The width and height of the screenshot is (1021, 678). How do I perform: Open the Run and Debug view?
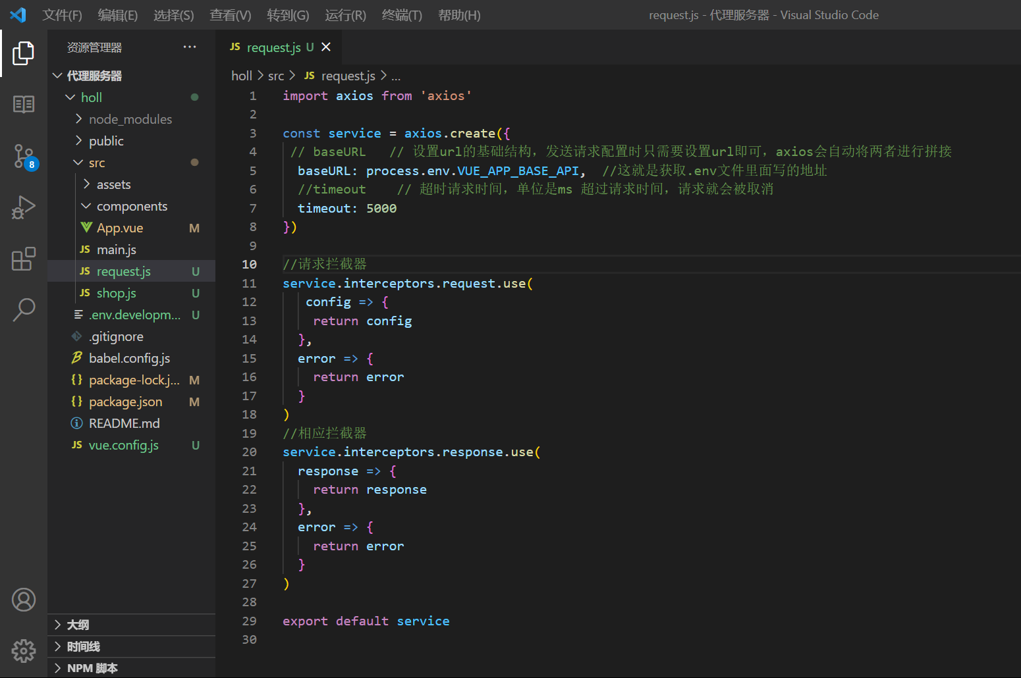[24, 207]
